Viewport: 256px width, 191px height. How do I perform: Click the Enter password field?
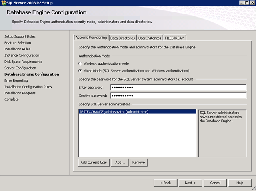click(178, 88)
